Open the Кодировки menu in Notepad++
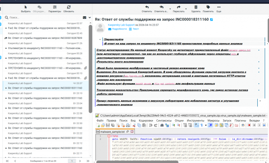The width and height of the screenshot is (269, 163). coord(146,121)
